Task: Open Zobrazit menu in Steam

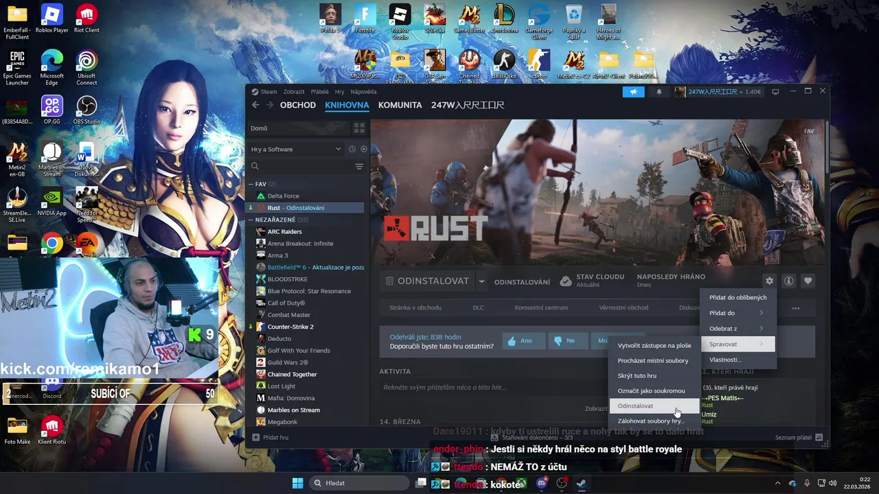Action: pyautogui.click(x=294, y=92)
